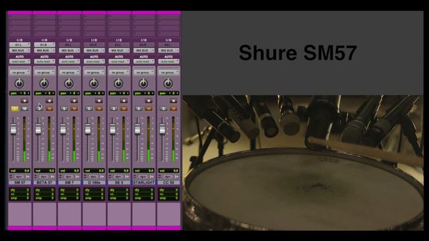Click the dyn button on SM 57 channel
Viewport: 429px width, 241px height.
[x=19, y=177]
